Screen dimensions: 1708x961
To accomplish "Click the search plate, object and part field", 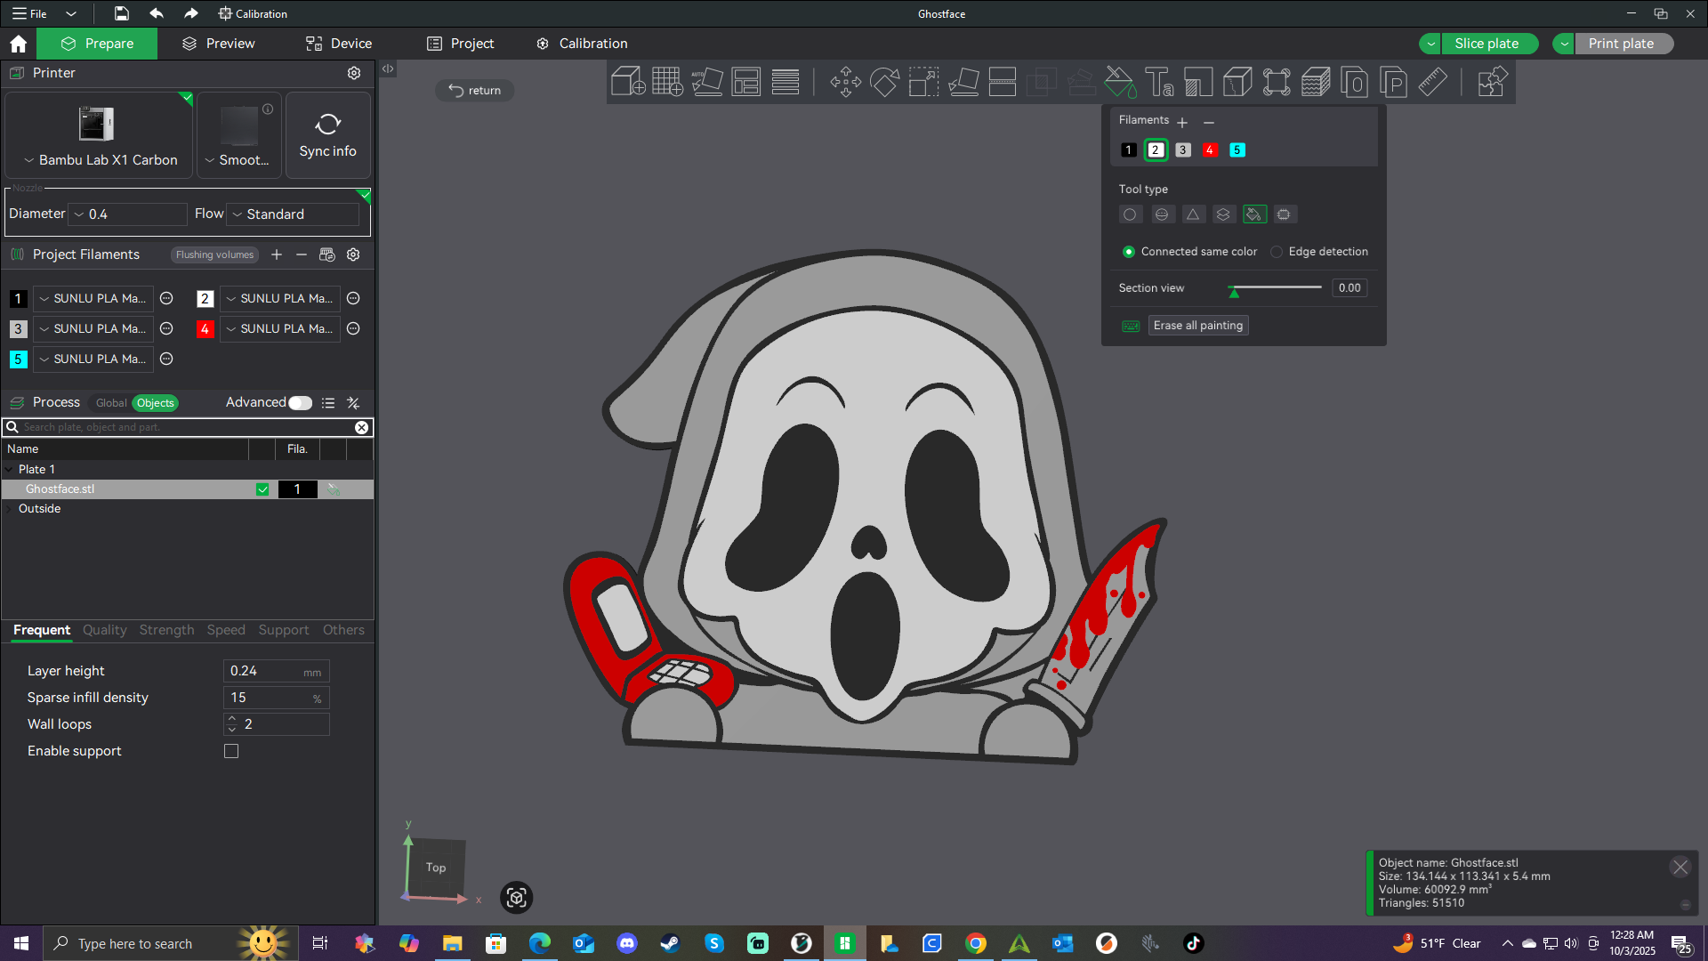I will [x=187, y=428].
